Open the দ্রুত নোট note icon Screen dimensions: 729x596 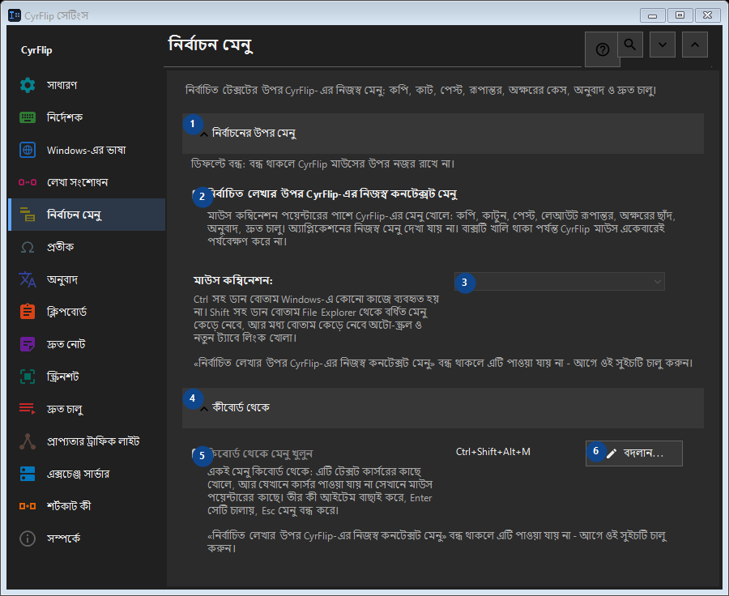click(x=28, y=344)
